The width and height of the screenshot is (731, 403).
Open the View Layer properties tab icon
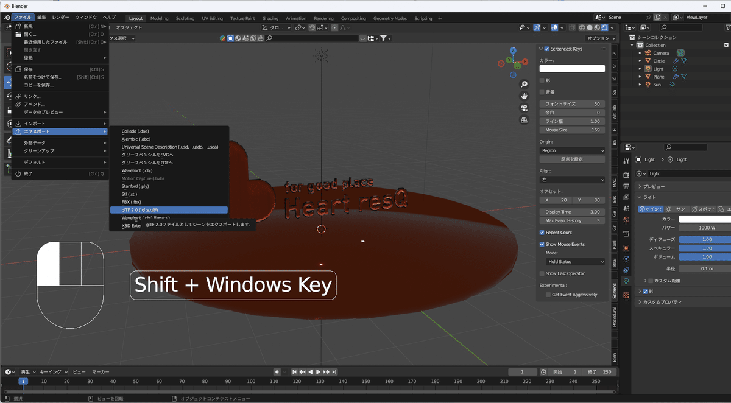(626, 198)
